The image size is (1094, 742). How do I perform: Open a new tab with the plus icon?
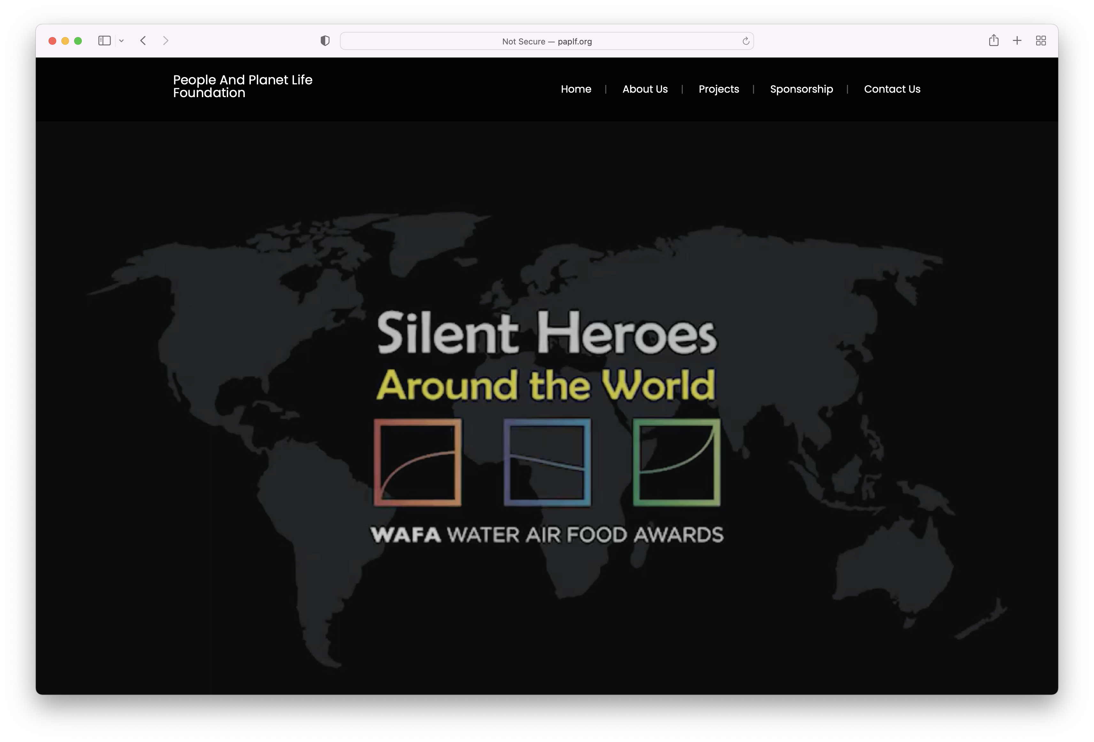point(1017,41)
